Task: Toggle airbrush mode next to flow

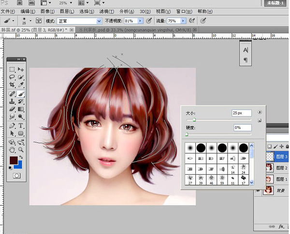Action: 191,21
